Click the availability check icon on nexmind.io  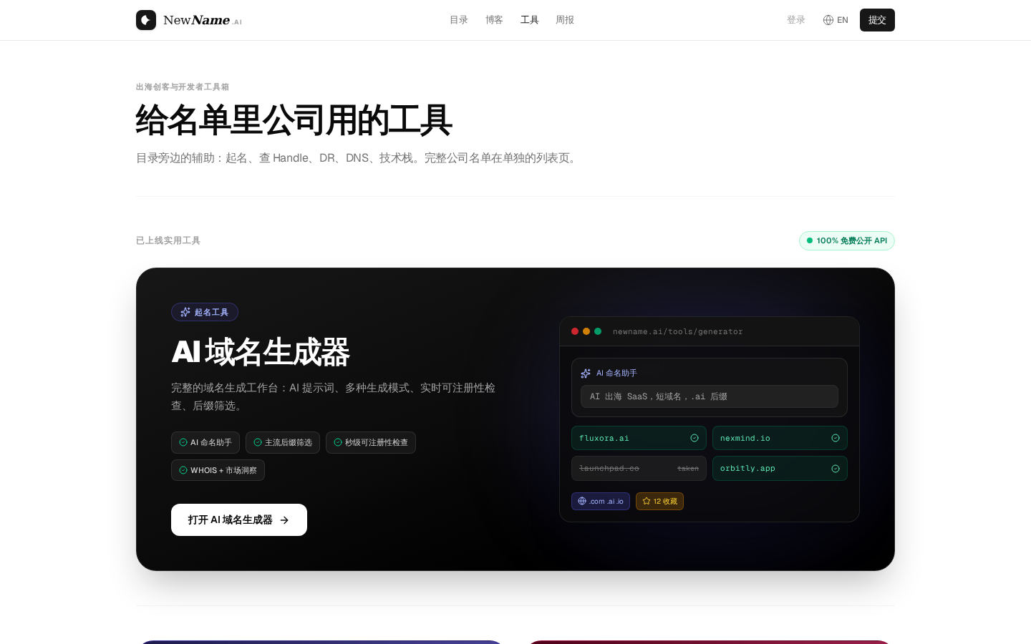click(836, 438)
